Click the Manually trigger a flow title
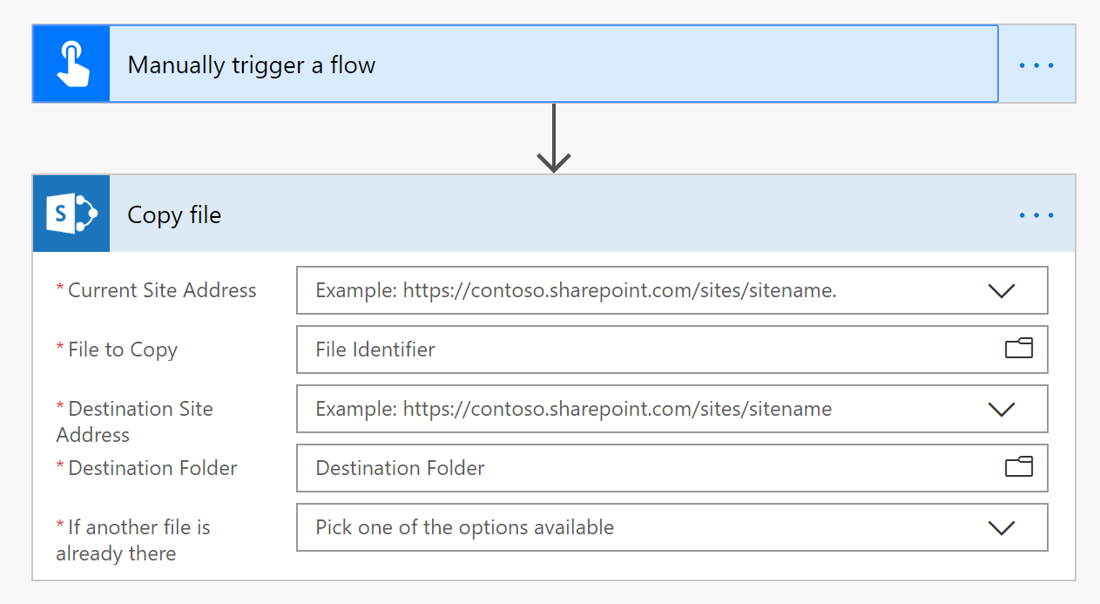This screenshot has height=604, width=1100. 251,64
